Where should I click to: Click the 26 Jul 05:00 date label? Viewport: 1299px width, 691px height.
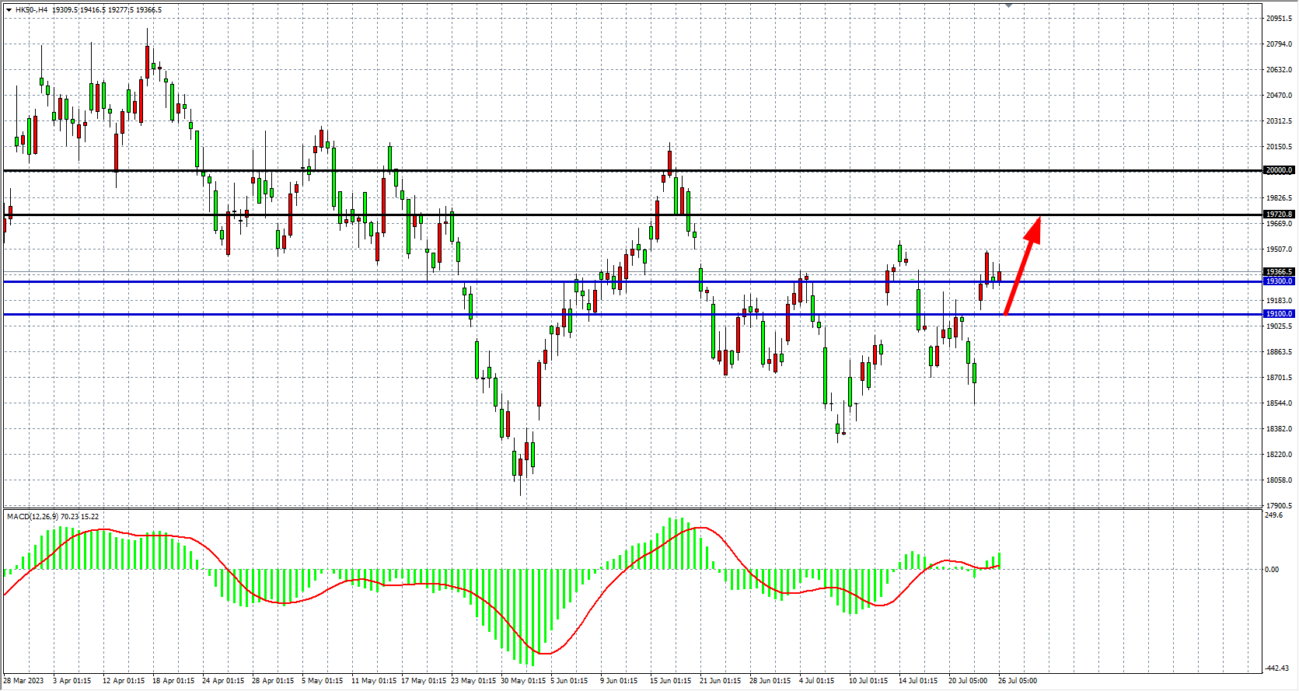1018,681
